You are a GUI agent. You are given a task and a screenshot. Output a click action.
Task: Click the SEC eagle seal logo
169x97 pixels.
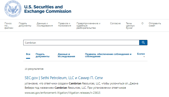pos(13,9)
